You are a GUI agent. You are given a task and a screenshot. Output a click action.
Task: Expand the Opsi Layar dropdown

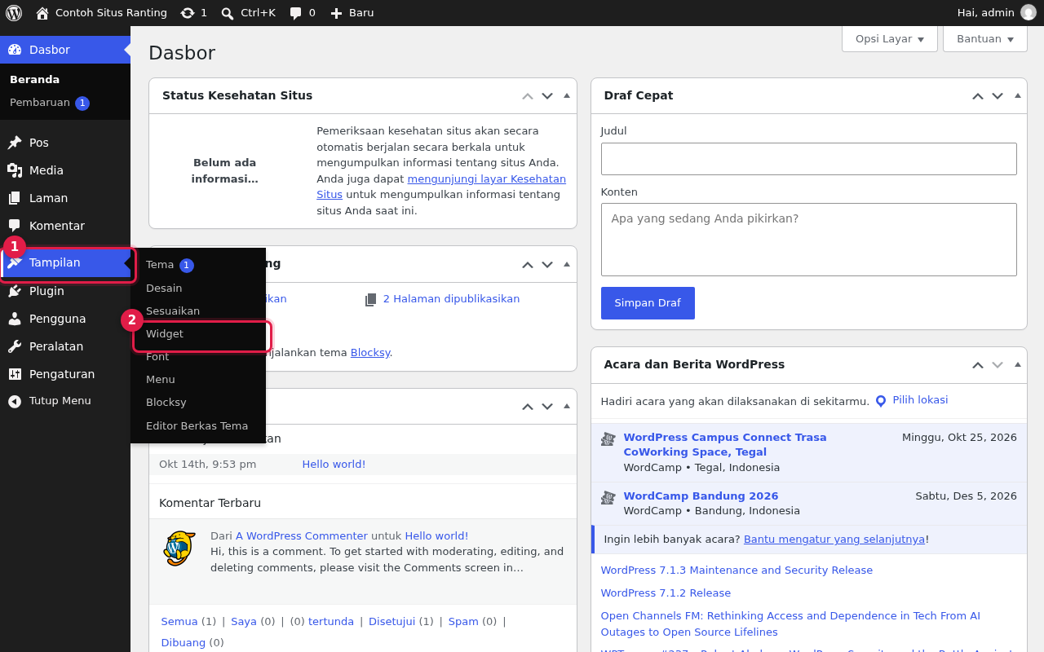pos(890,38)
